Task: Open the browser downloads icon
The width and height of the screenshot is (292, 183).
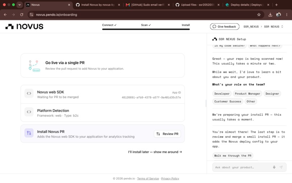Action: 270,15
